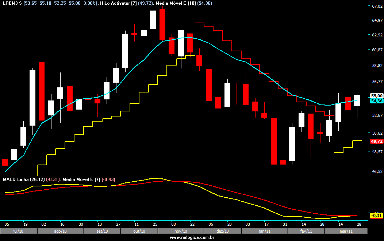
Task: Click the 08 date label in November
Action: coord(173,224)
